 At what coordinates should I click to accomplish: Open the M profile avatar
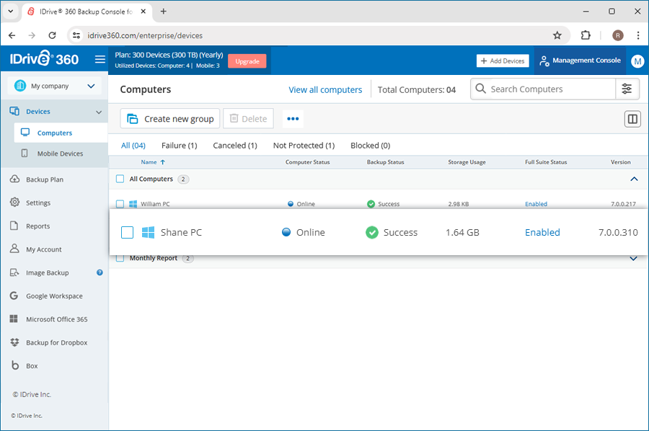point(637,61)
